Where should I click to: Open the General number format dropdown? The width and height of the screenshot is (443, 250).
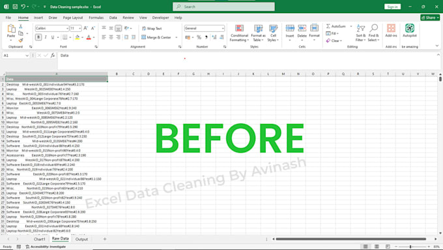click(223, 28)
